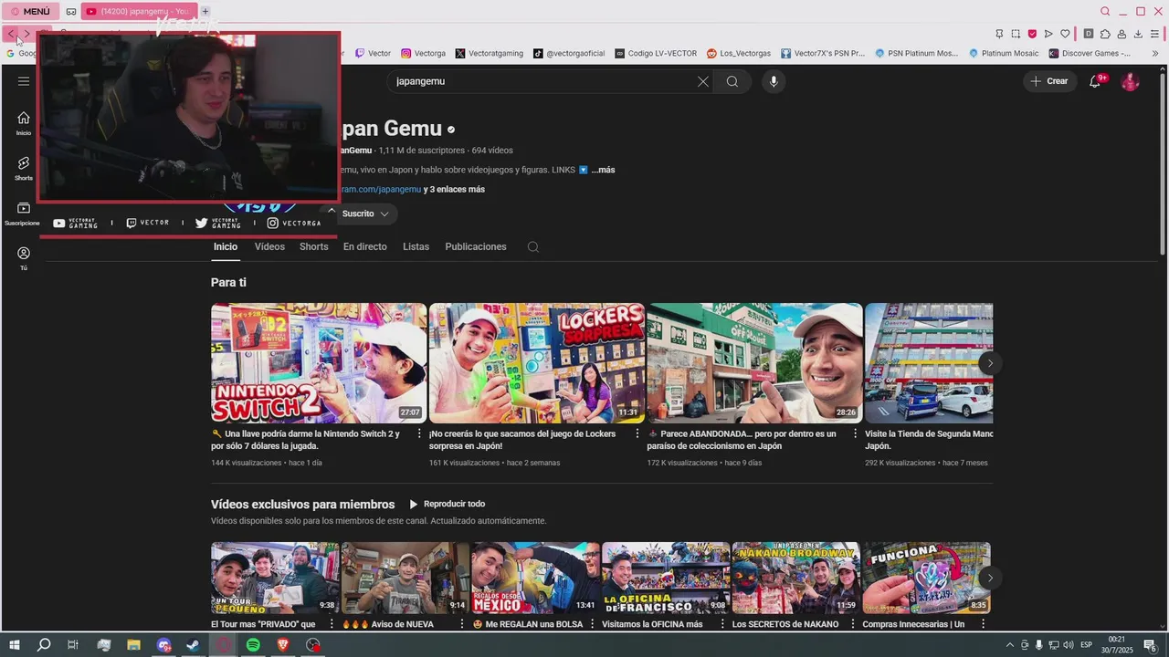Go to YouTube Inicio in sidebar
Image resolution: width=1169 pixels, height=657 pixels.
click(x=24, y=123)
